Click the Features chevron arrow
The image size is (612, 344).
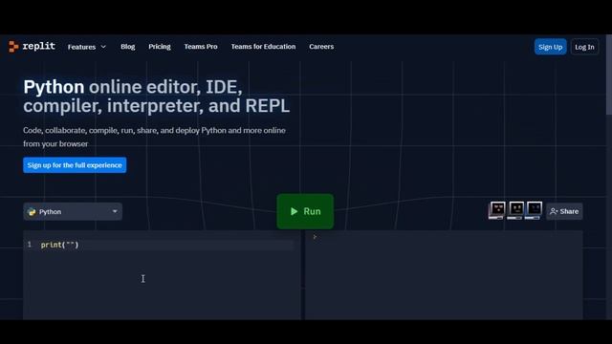[x=103, y=47]
